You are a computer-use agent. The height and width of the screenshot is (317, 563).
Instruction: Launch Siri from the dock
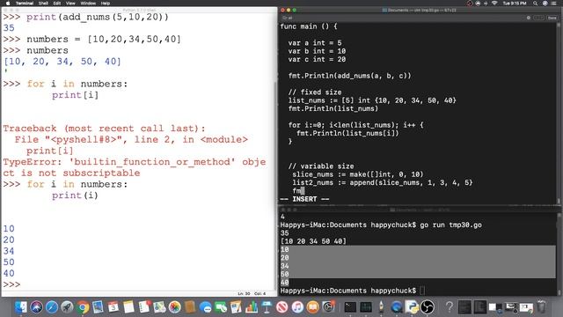pyautogui.click(x=36, y=307)
